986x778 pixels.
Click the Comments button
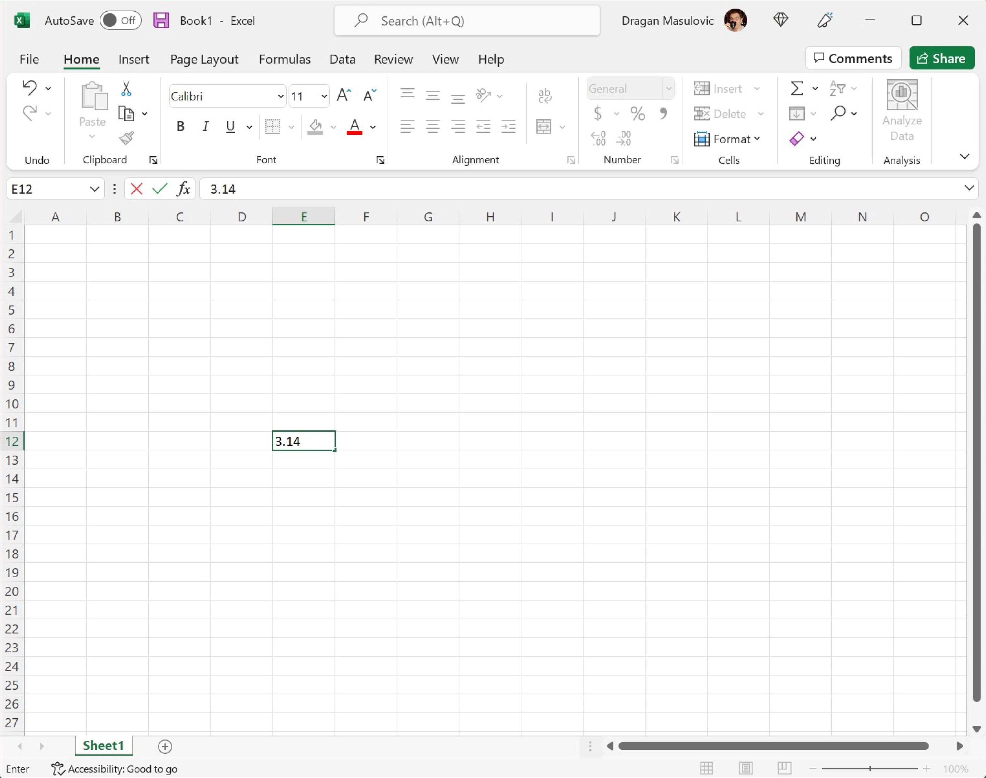[853, 58]
